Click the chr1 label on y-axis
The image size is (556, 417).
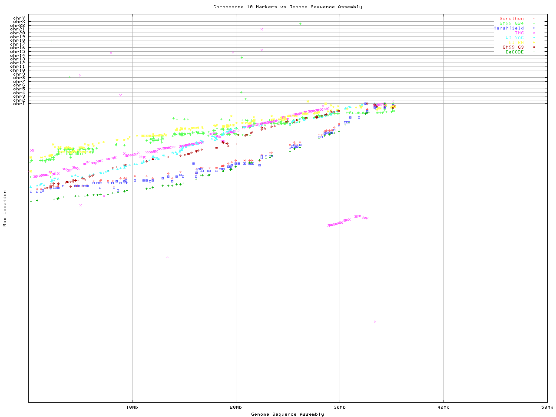point(19,104)
